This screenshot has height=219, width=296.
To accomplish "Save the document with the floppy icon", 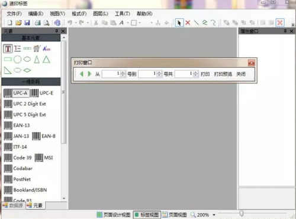I will (x=27, y=22).
